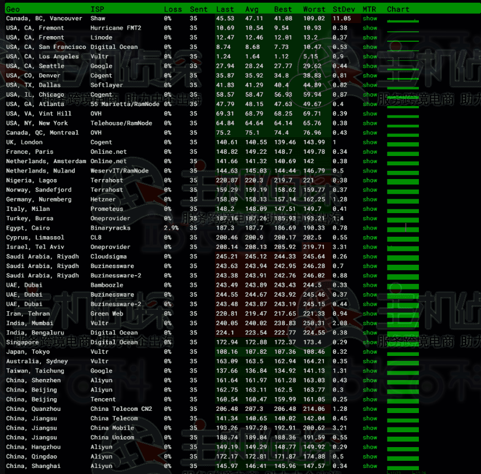Viewport: 481px width, 474px height.
Task: Click 'Tencent' ISP for Beijing
Action: click(103, 399)
